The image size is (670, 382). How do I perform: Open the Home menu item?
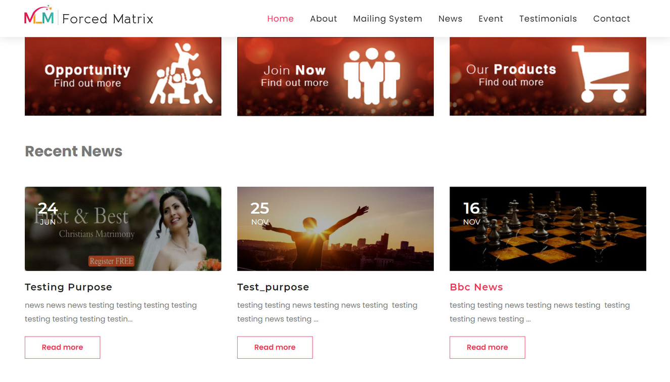(x=280, y=19)
